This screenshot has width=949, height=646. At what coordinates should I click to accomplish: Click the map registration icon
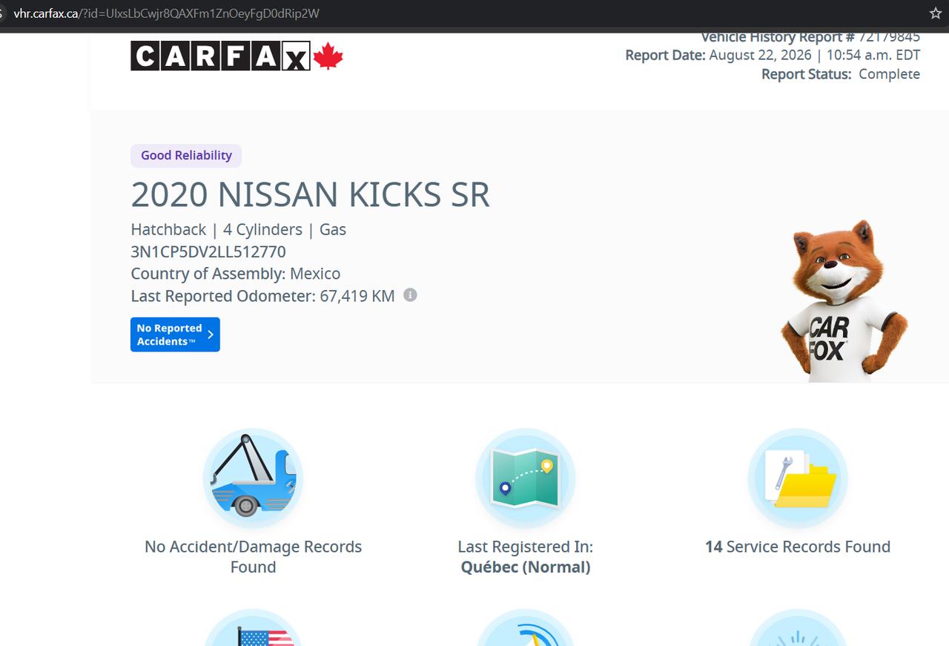(x=526, y=478)
